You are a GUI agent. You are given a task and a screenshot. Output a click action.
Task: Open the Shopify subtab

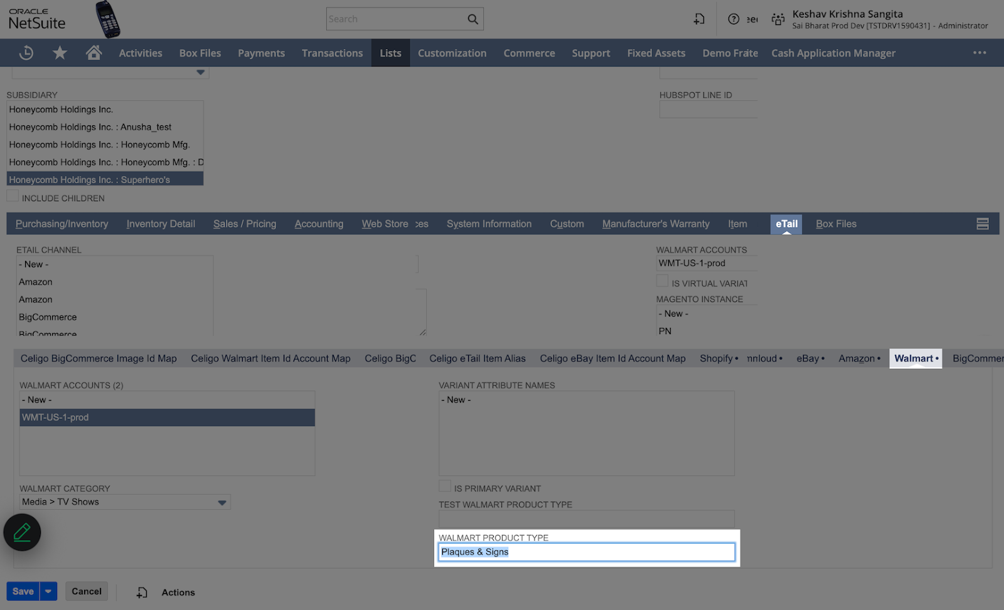(x=718, y=359)
